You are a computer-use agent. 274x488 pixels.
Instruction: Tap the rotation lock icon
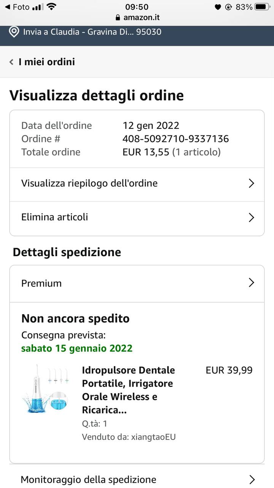tap(228, 7)
